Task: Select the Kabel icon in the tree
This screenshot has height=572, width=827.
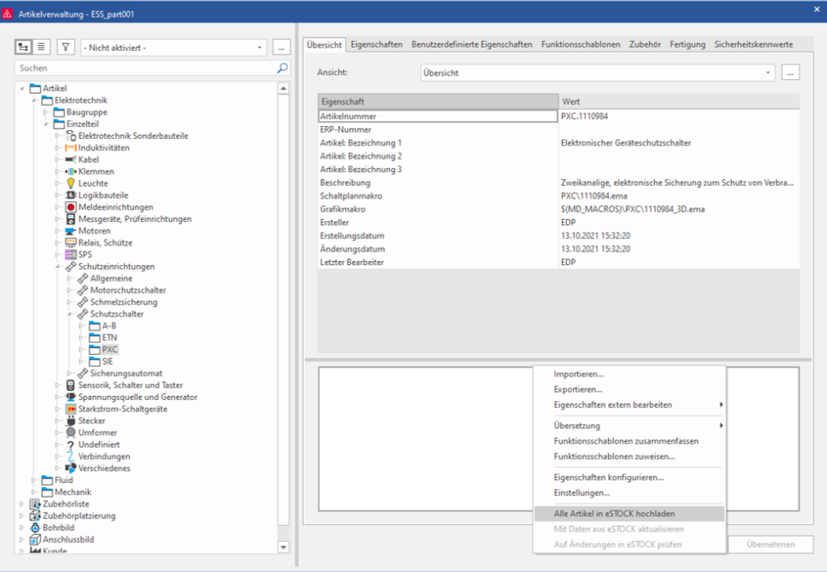Action: point(69,159)
